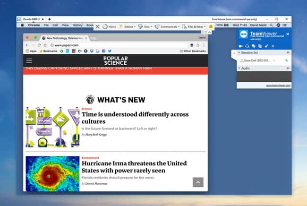Image resolution: width=307 pixels, height=206 pixels.
Task: Collapse the Audio section
Action: (239, 68)
